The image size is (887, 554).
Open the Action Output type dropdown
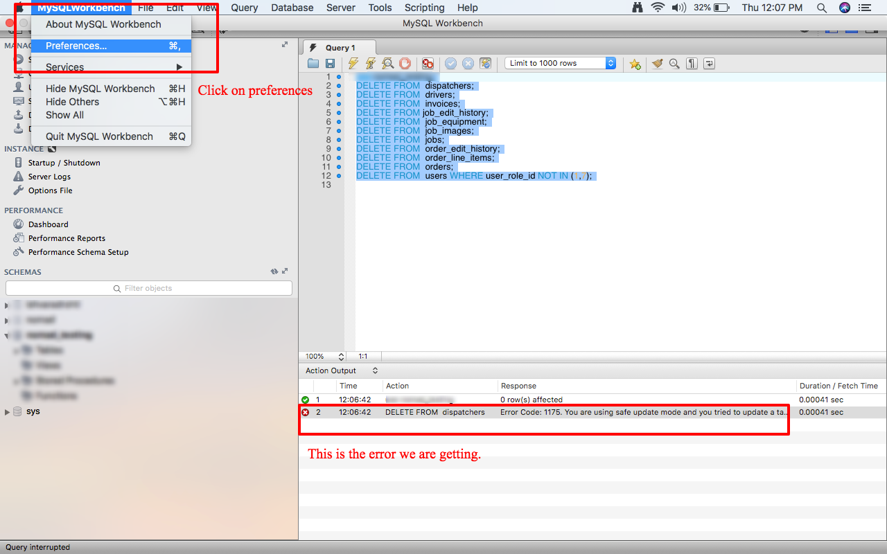[375, 370]
